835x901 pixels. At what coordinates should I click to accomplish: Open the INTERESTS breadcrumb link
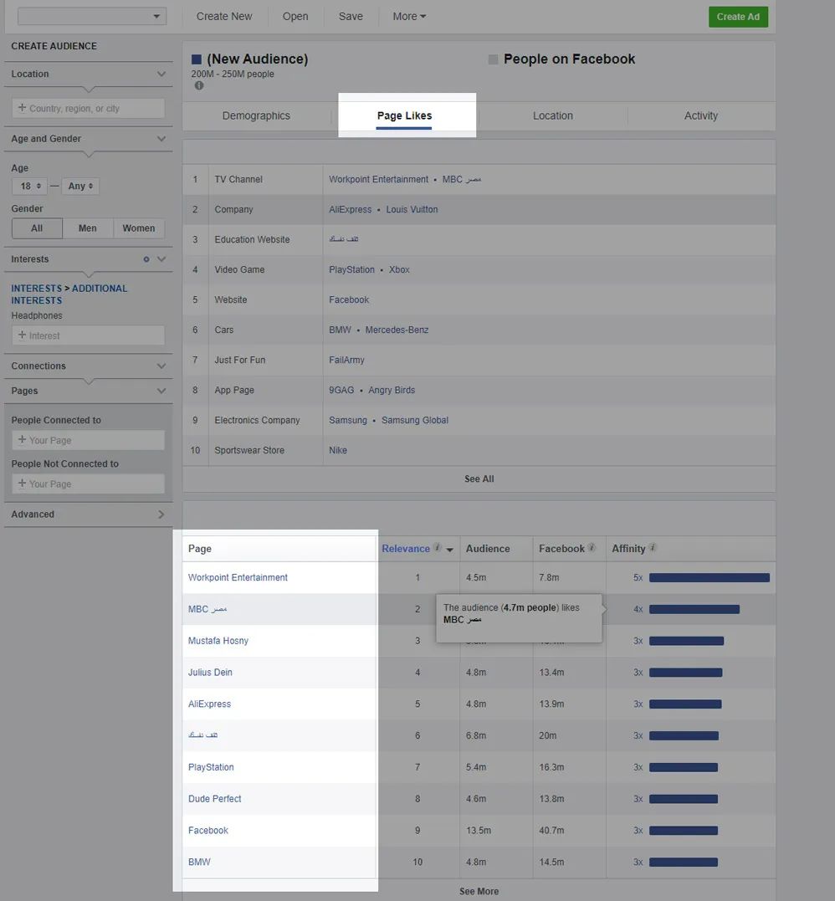(x=36, y=289)
